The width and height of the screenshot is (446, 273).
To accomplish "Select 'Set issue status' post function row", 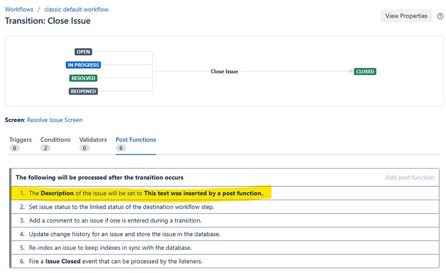I will [x=225, y=207].
